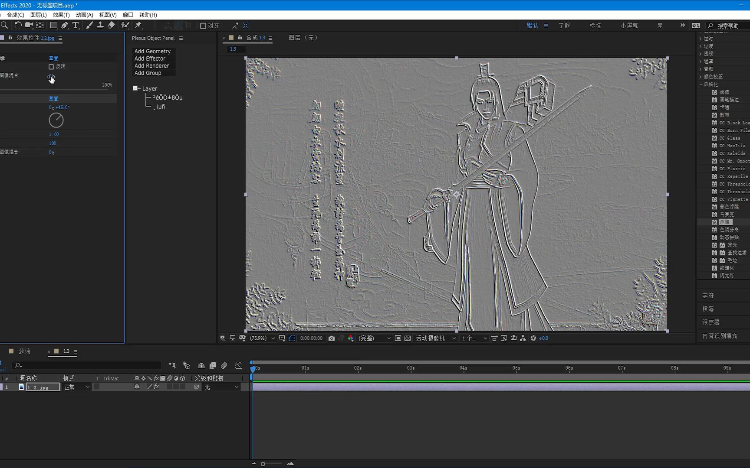This screenshot has height=468, width=750.
Task: Click Add Group in Plexus panel
Action: 148,73
